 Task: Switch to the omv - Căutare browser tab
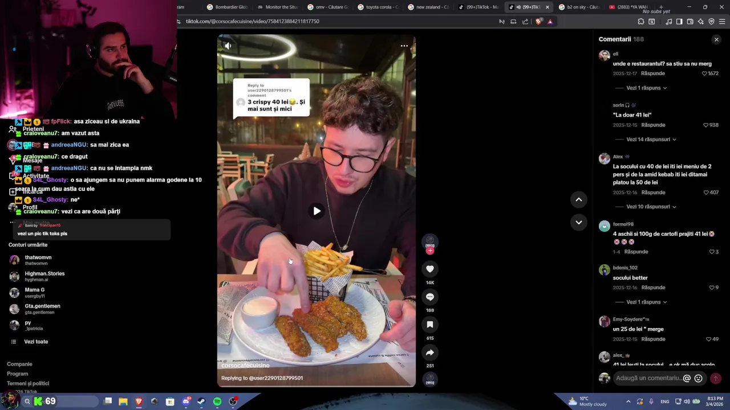(x=327, y=7)
